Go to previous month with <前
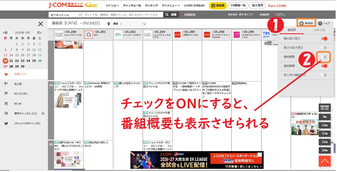 click(5, 33)
